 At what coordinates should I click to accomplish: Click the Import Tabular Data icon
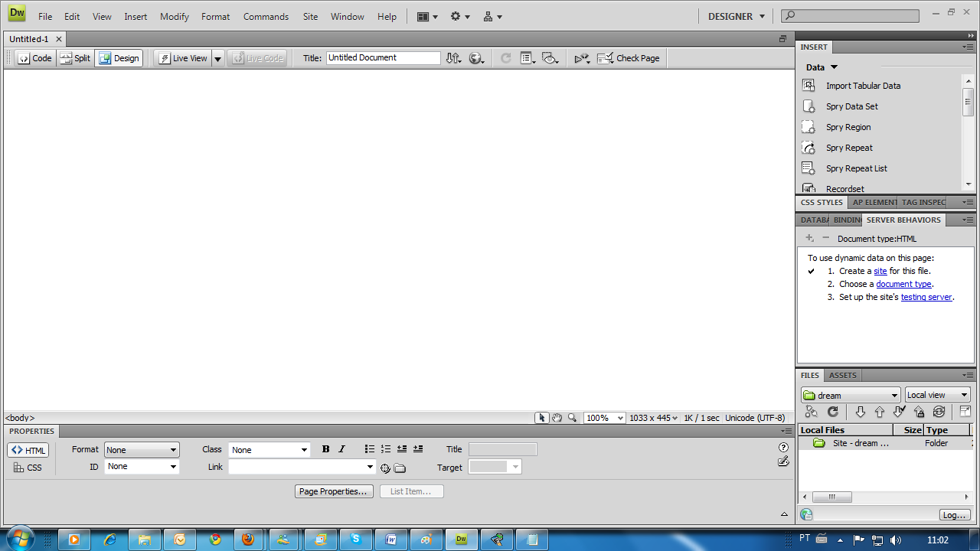tap(808, 86)
